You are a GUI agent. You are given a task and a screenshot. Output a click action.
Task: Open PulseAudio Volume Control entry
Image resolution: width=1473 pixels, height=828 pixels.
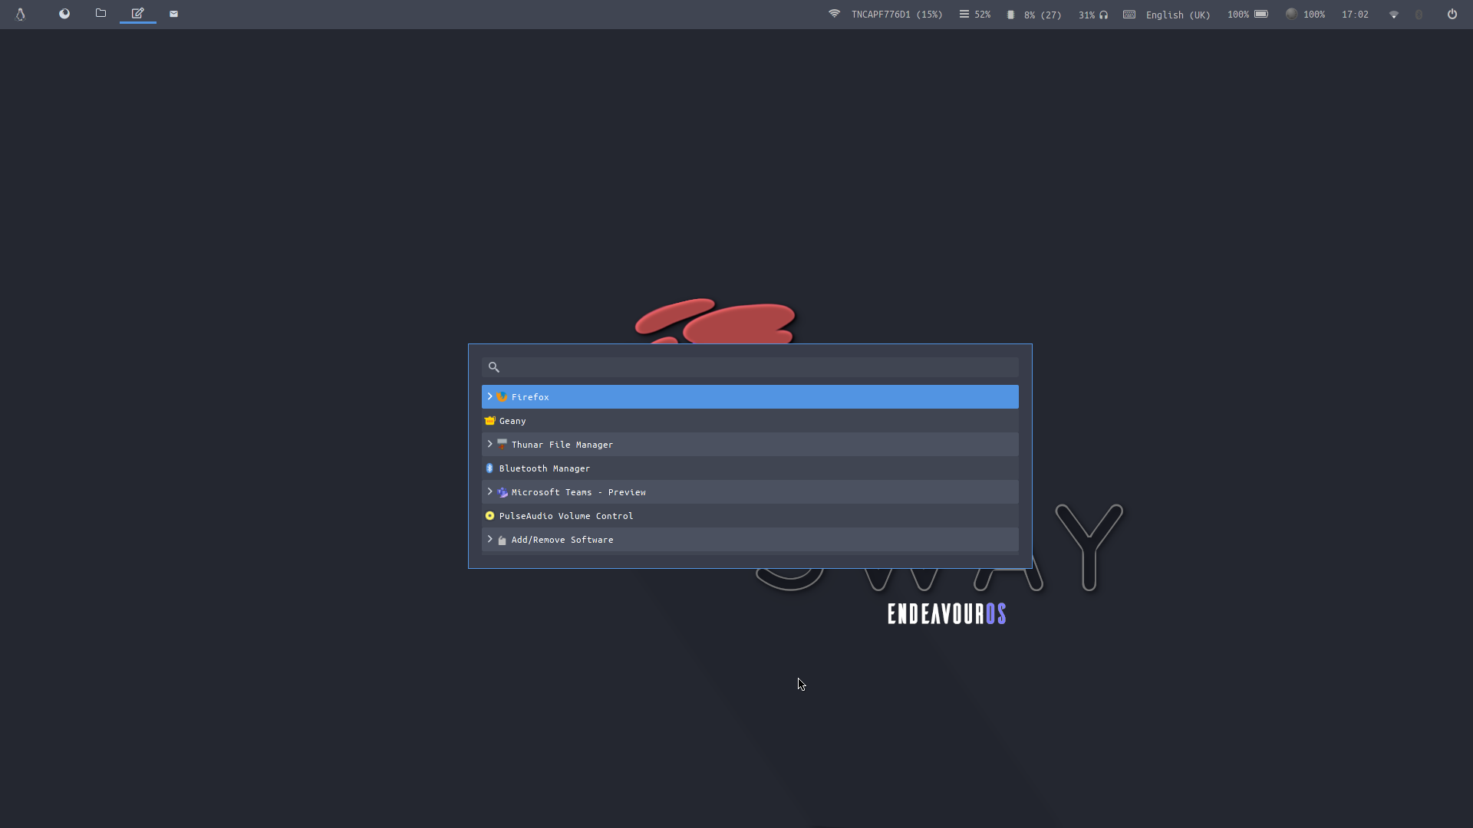click(x=750, y=516)
